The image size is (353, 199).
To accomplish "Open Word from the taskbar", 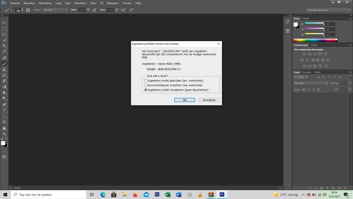I will click(x=179, y=195).
